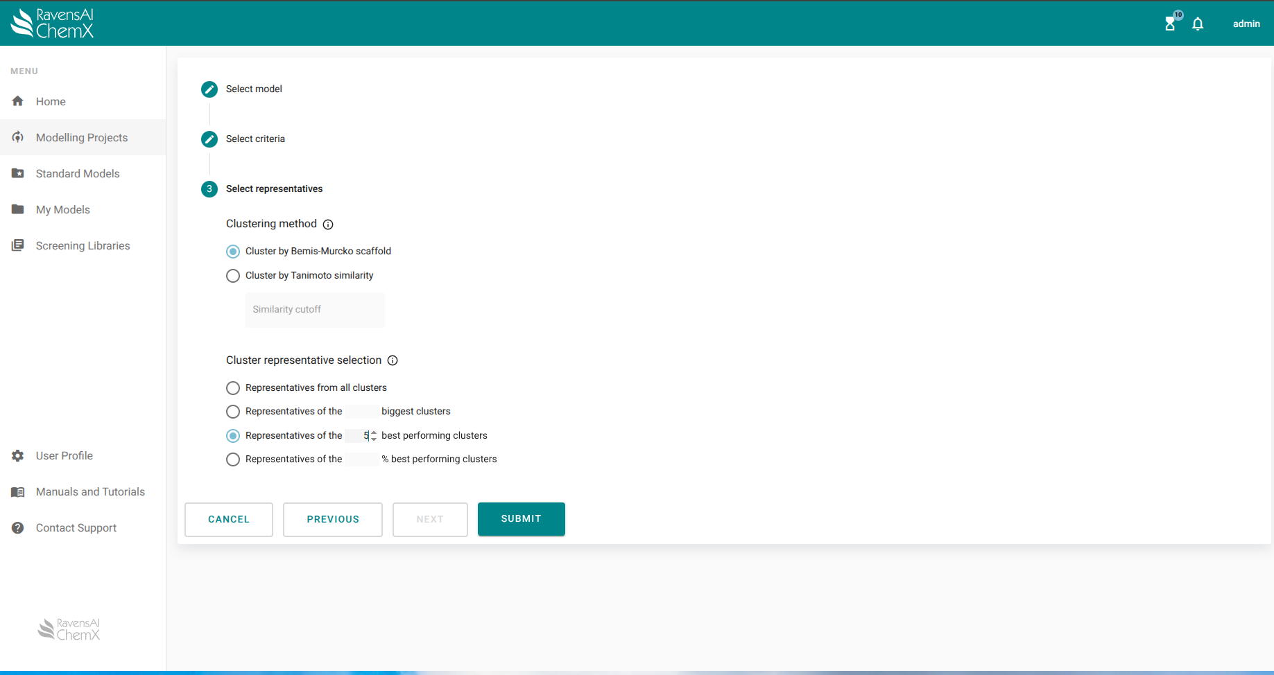Open My Models in the sidebar

(x=63, y=210)
